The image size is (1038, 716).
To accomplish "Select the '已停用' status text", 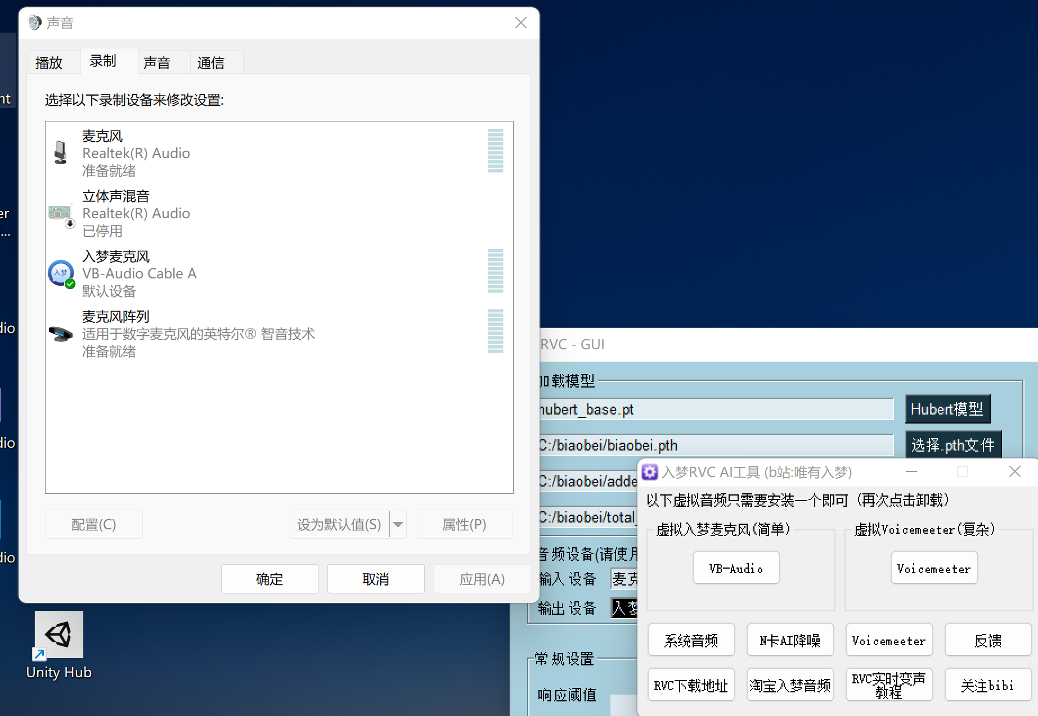I will pos(102,231).
